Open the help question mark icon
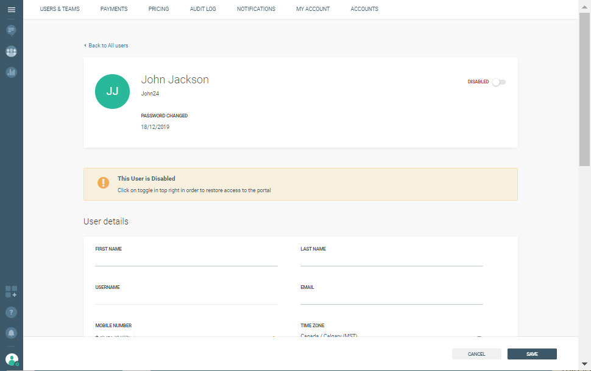This screenshot has height=371, width=591. pyautogui.click(x=11, y=312)
